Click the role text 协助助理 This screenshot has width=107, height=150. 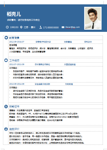tap(69, 84)
